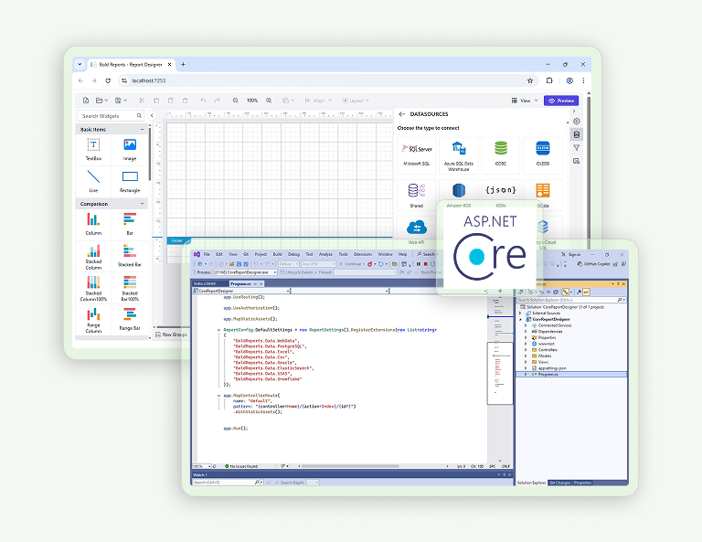702x542 pixels.
Task: Zoom out the report design canvas
Action: [x=236, y=101]
